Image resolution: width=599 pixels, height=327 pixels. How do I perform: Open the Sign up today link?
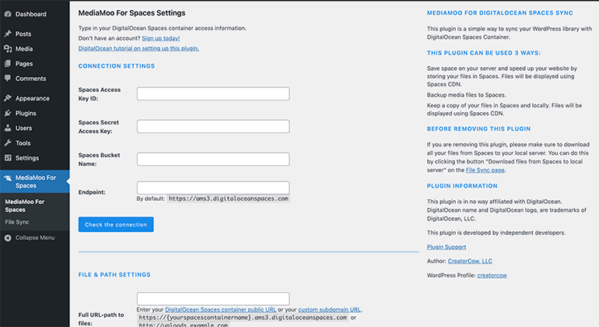160,38
